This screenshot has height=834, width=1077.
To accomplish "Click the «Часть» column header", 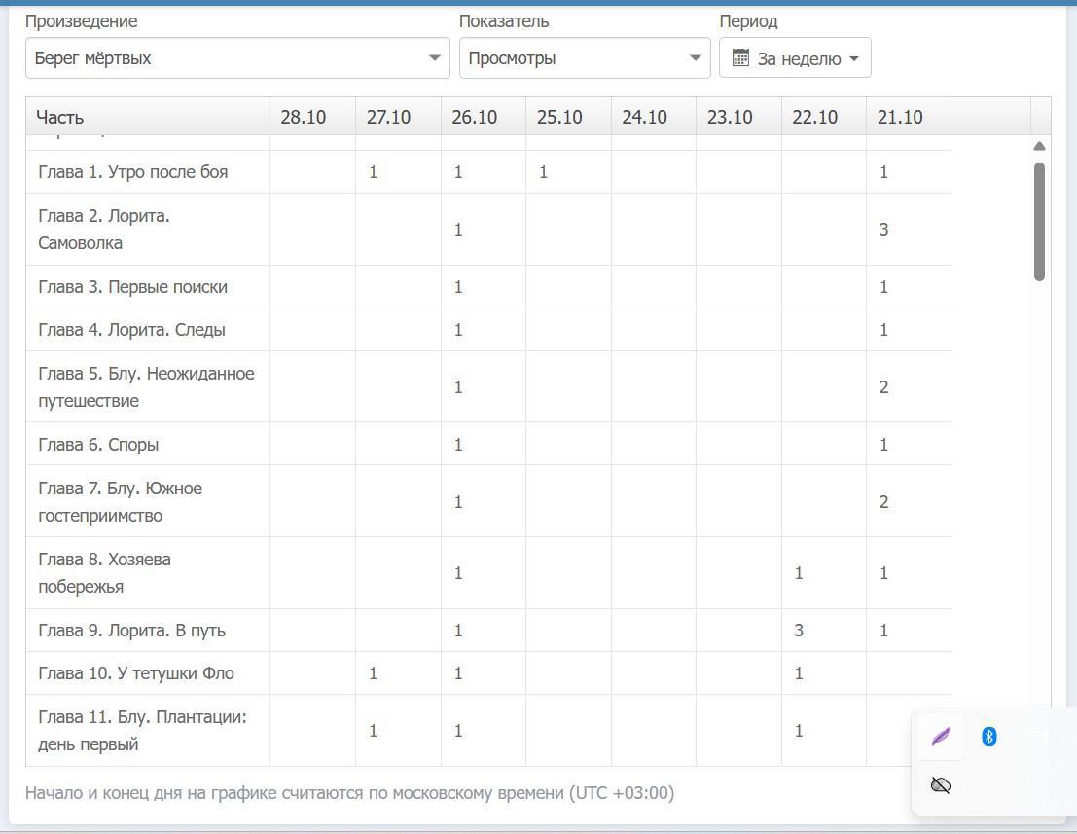I will (60, 117).
